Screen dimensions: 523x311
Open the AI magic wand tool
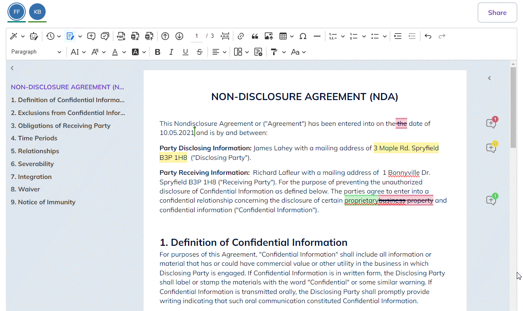pos(14,36)
